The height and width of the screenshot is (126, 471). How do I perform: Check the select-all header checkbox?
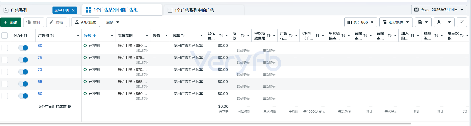pyautogui.click(x=4, y=36)
